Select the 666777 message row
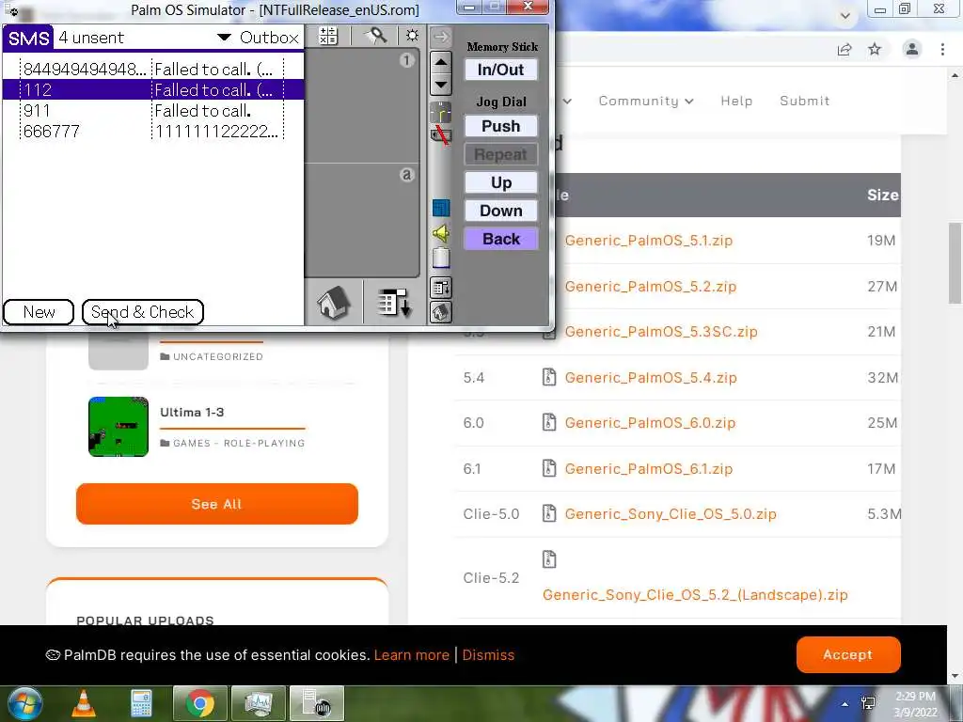Viewport: 963px width, 722px height. pos(153,132)
